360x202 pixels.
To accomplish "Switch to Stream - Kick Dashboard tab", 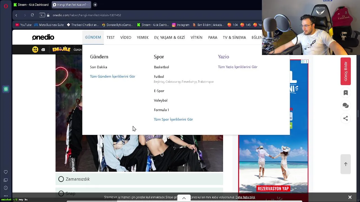I will [31, 5].
